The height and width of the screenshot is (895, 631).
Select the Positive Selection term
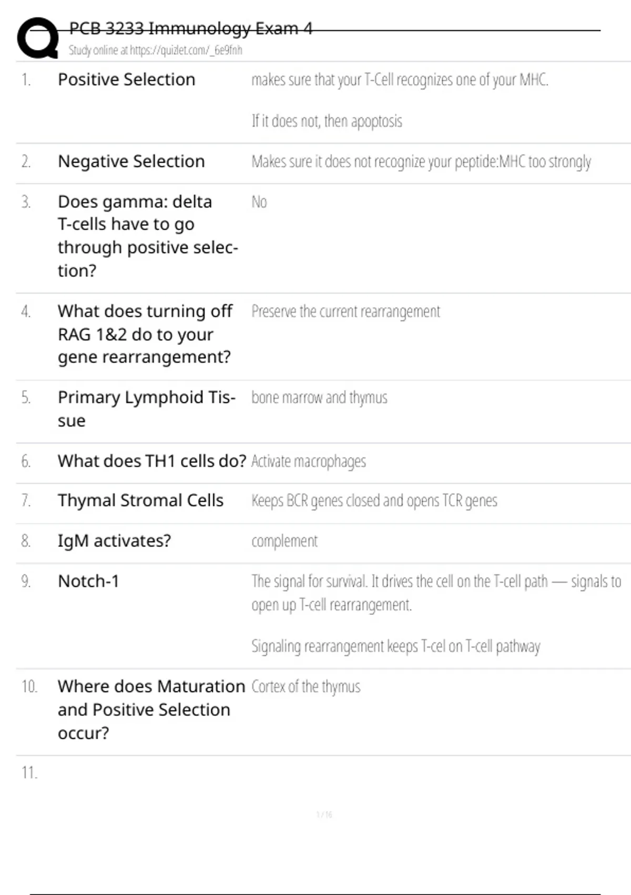pyautogui.click(x=126, y=79)
